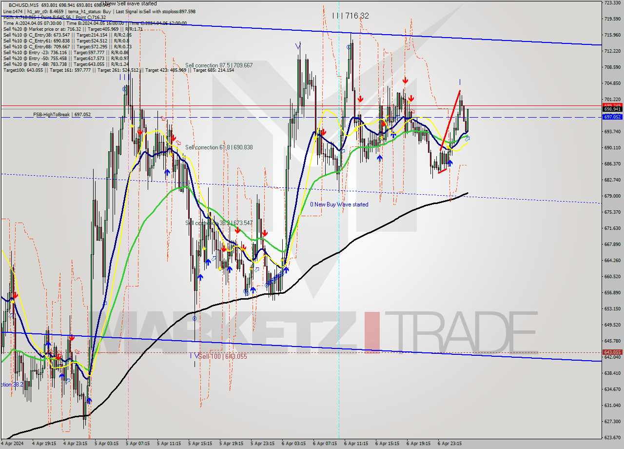The width and height of the screenshot is (624, 449).
Task: Click the '4 Apr 19:15' time axis label
Action: (44, 444)
